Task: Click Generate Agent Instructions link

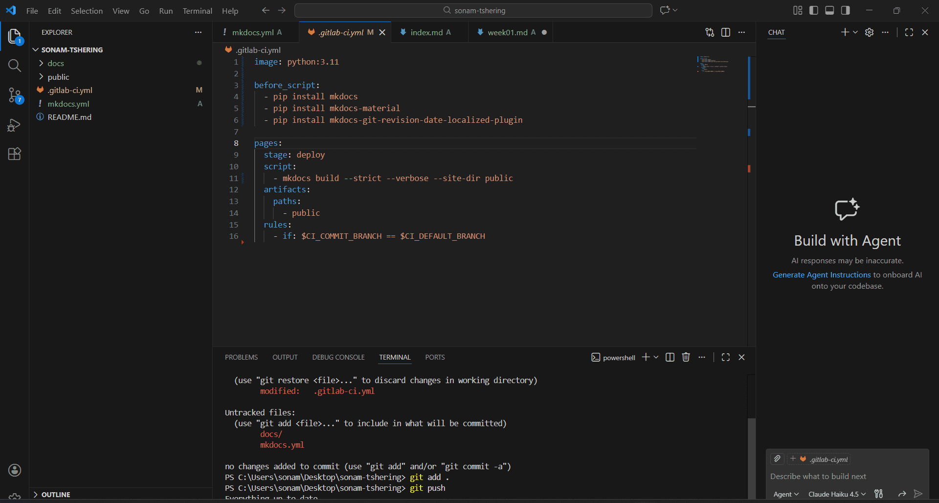Action: (x=822, y=275)
